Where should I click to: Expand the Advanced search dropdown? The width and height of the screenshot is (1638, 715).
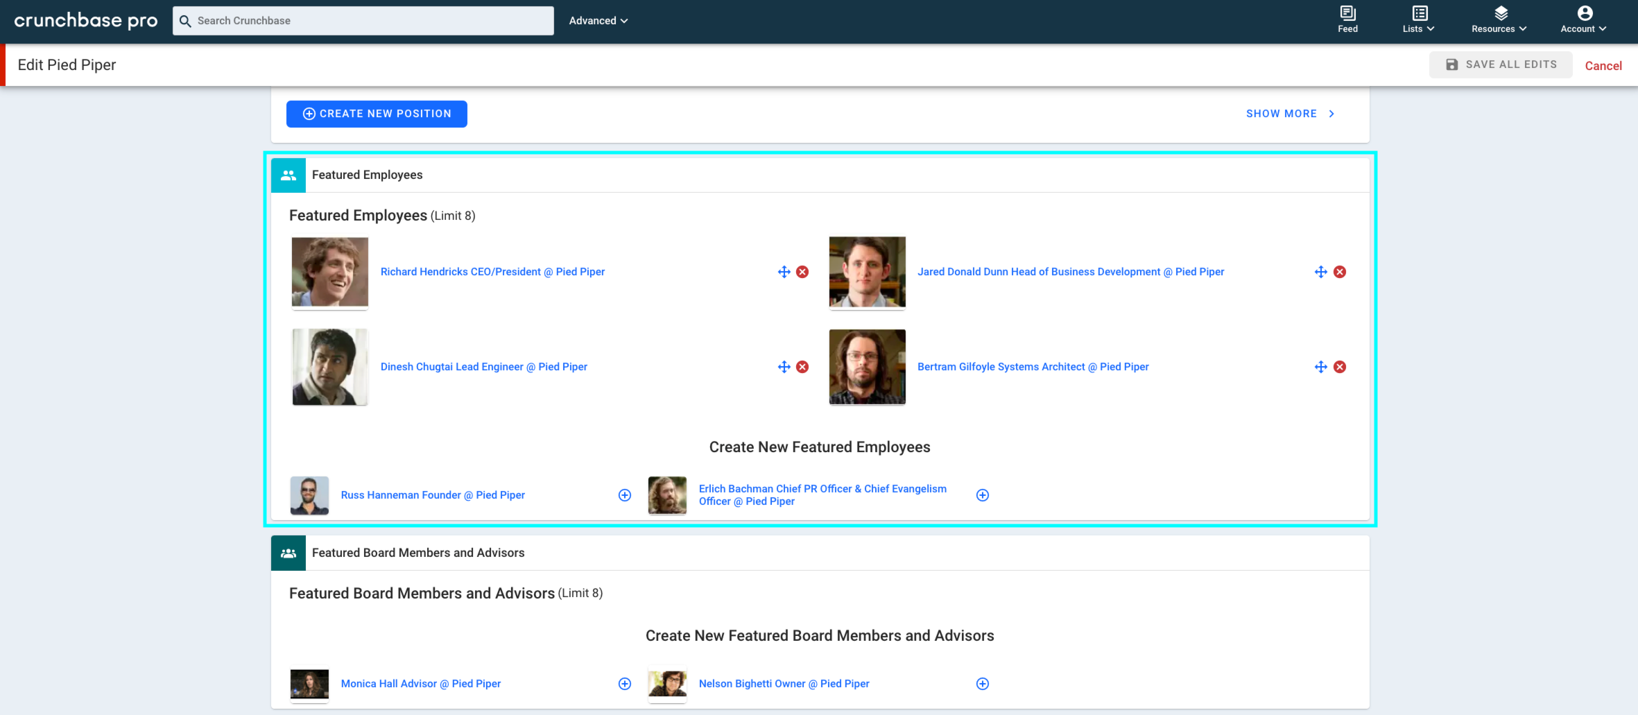pos(598,21)
